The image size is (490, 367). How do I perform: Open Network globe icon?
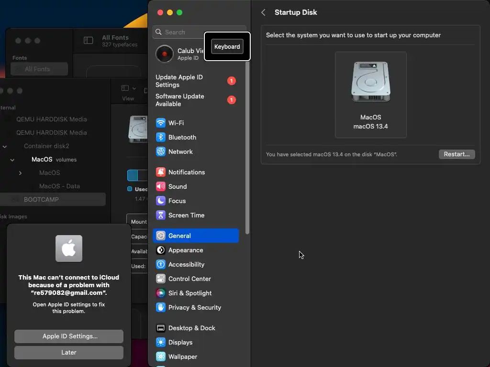(x=161, y=151)
